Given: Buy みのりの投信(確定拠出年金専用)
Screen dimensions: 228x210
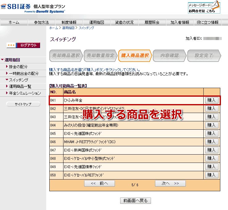Looking at the screenshot, I should tap(212, 125).
